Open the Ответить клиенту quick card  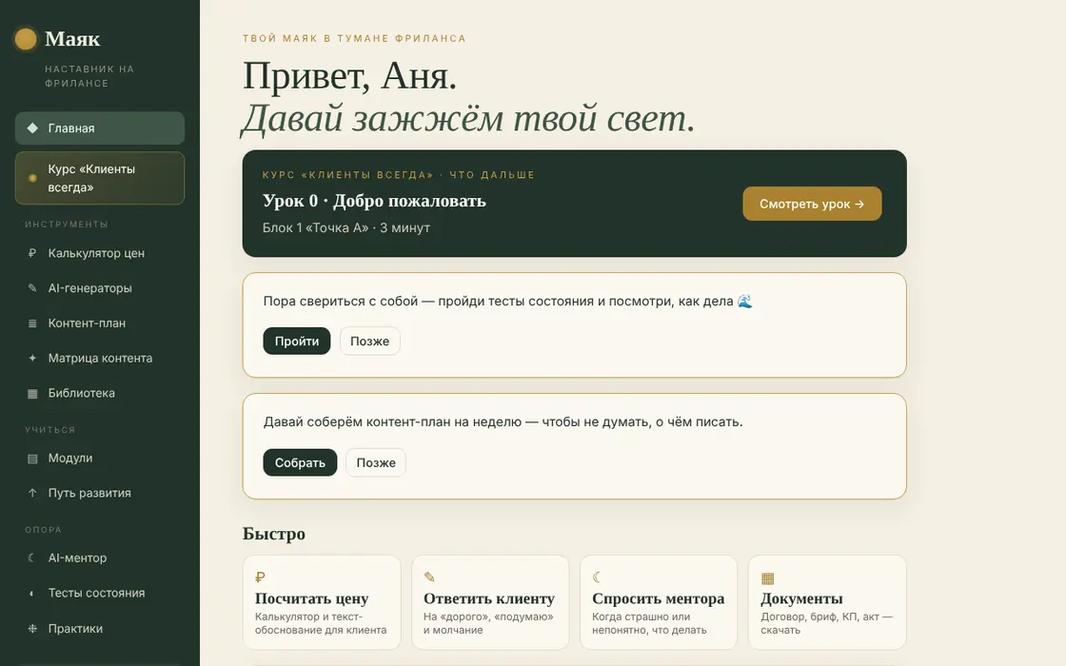tap(490, 602)
